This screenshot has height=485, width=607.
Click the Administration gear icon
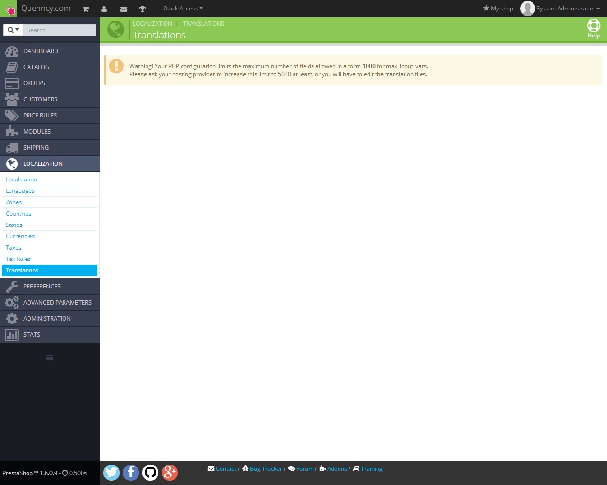12,319
